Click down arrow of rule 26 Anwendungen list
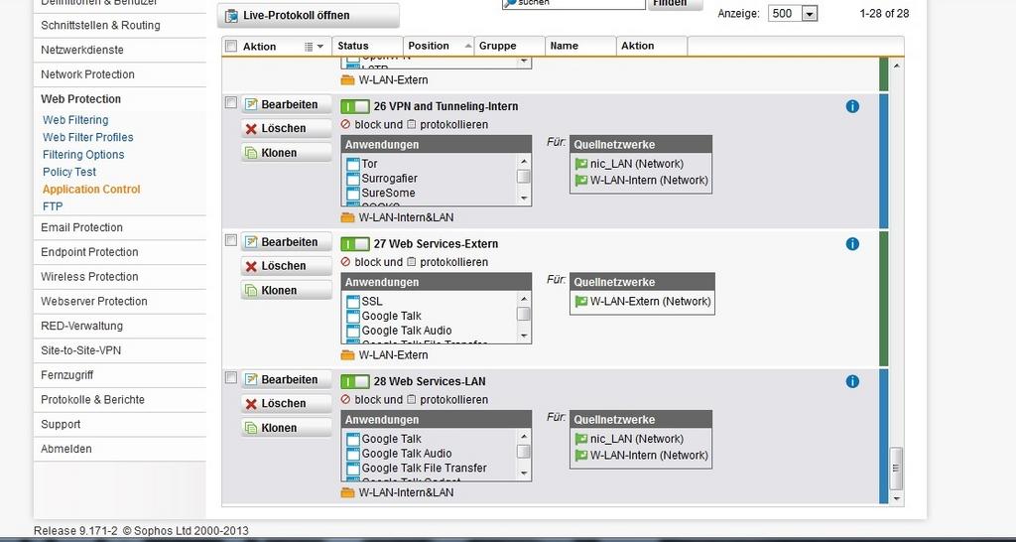Screen dimensions: 1016x542 524,199
